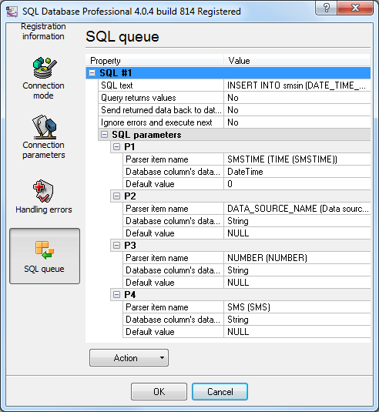Click the Value column header
The height and width of the screenshot is (412, 379).
point(297,60)
